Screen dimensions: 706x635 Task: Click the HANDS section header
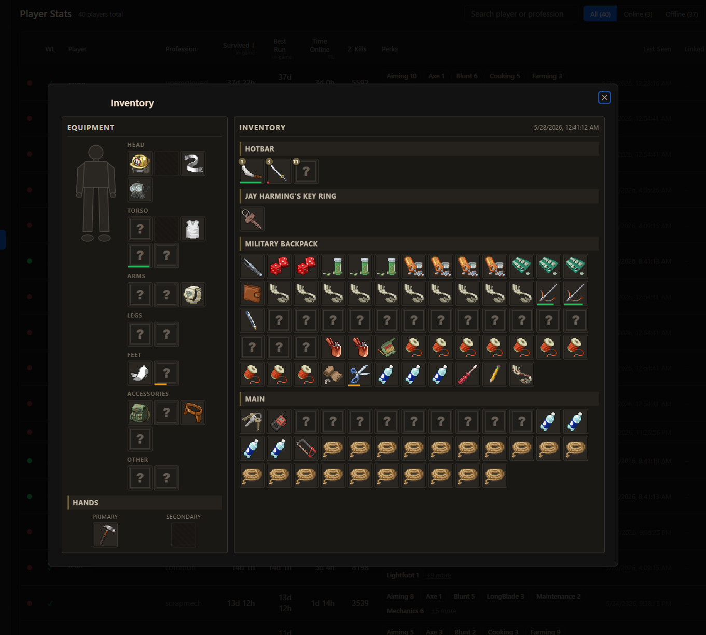click(x=145, y=503)
